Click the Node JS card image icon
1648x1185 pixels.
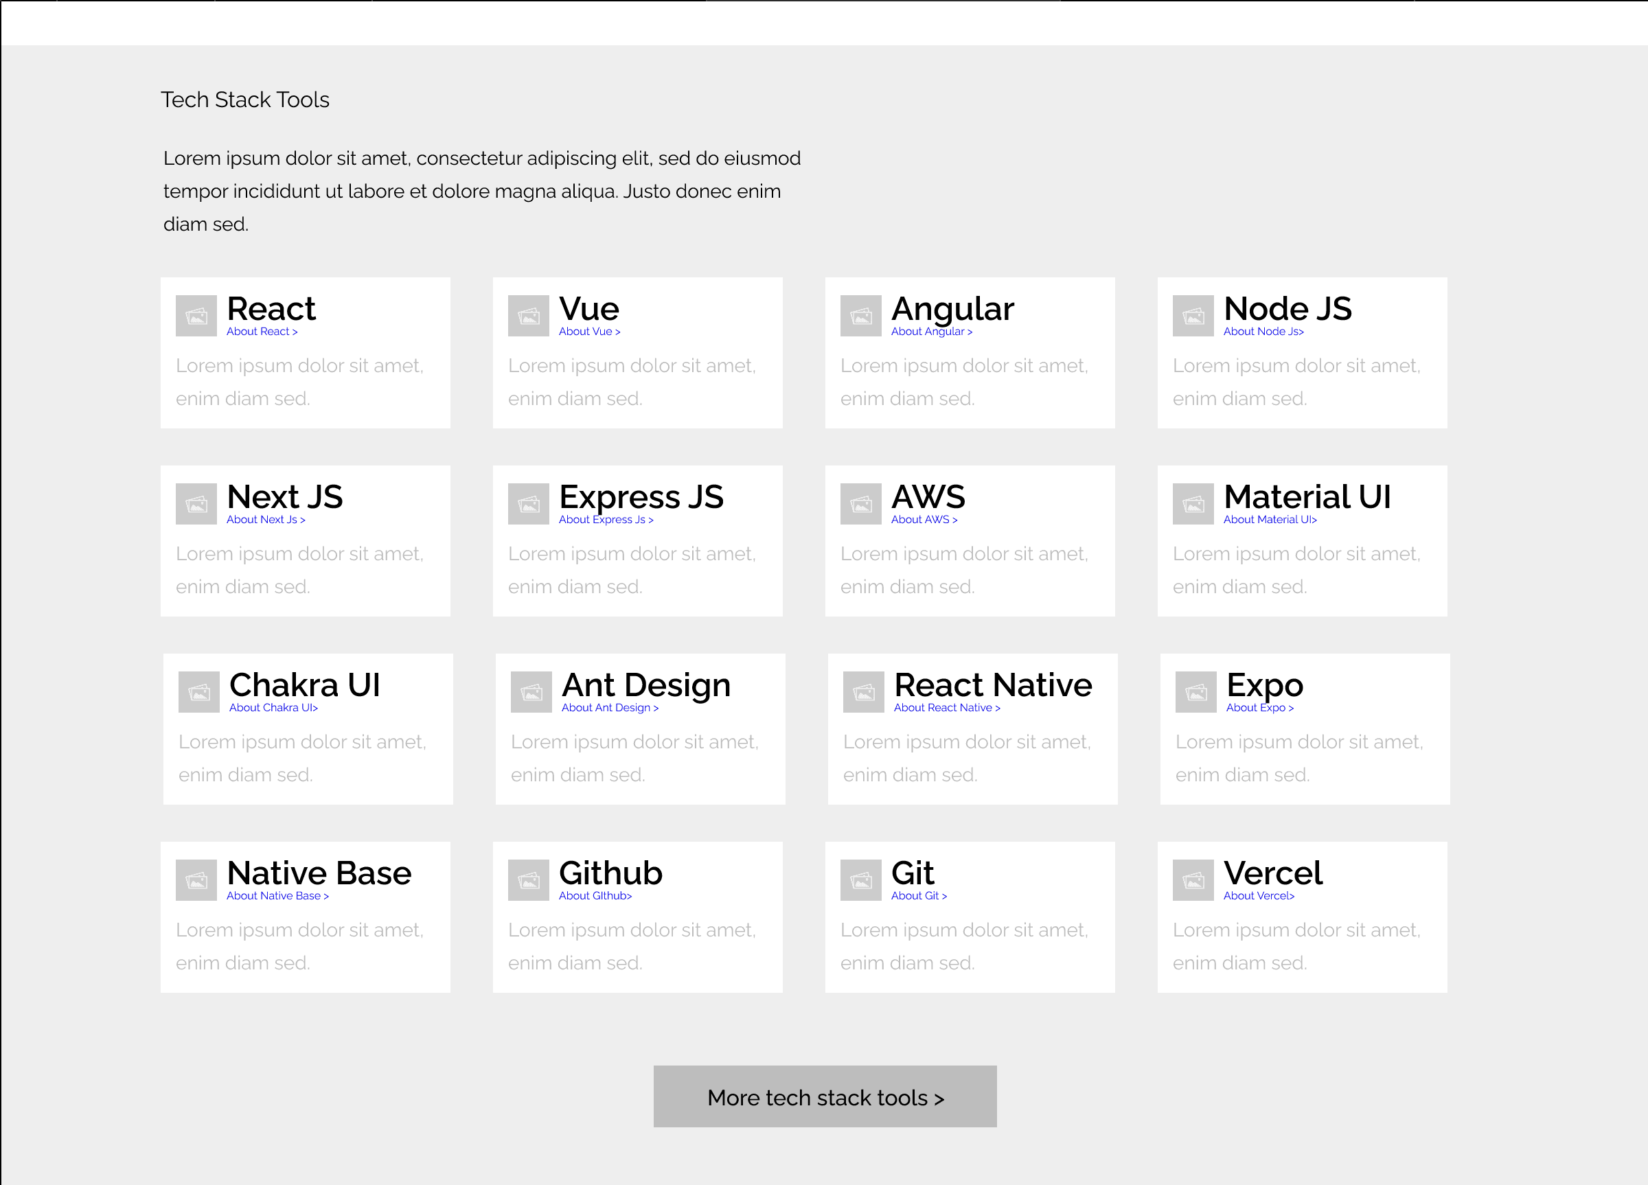pos(1193,315)
